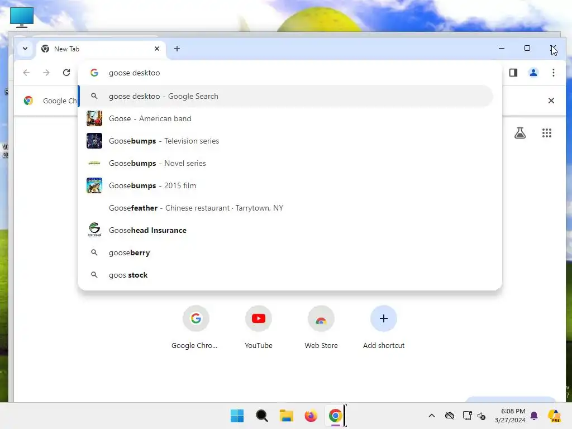Click the display/network tray icon
The image size is (572, 429).
coord(467,416)
